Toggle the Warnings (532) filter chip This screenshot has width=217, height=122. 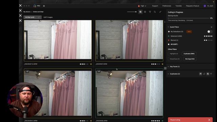click(190, 59)
